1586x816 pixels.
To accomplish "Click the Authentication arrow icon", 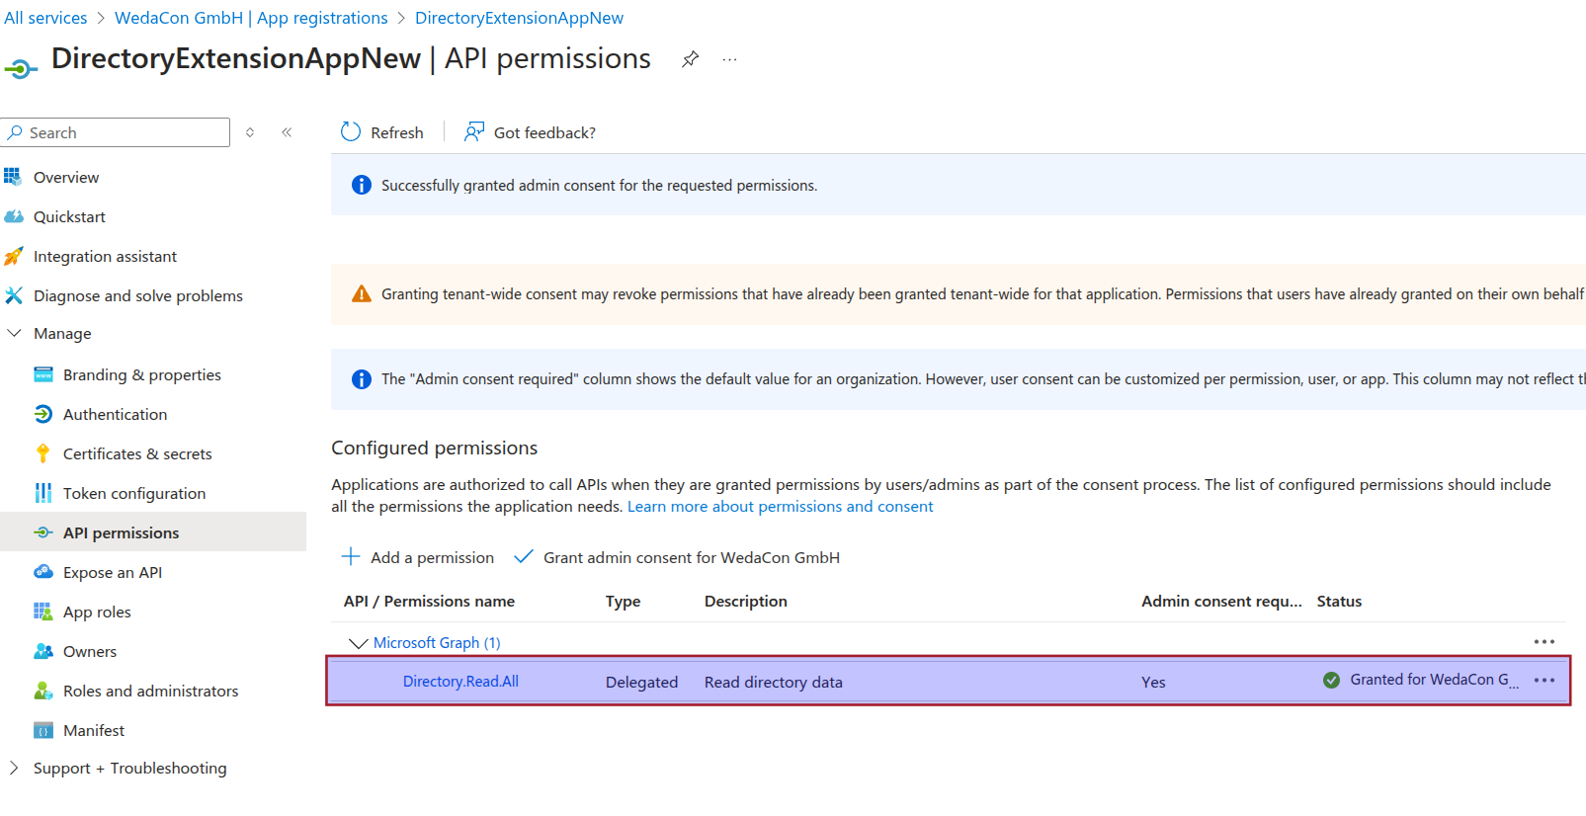I will coord(43,414).
